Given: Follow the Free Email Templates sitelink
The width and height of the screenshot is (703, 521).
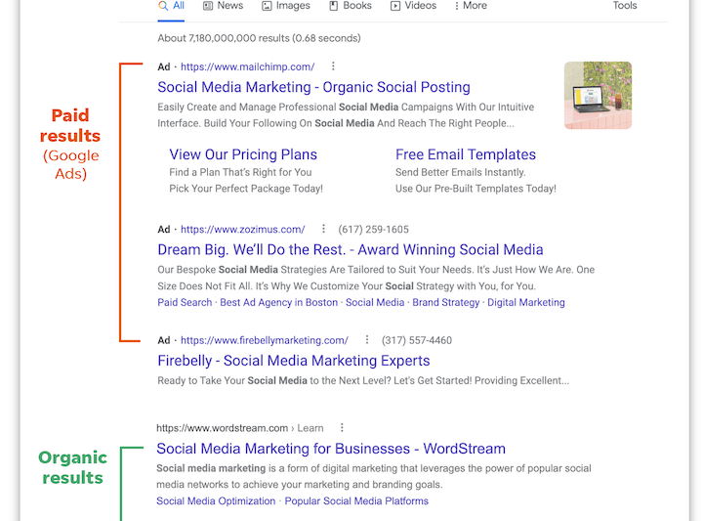Looking at the screenshot, I should [x=466, y=154].
